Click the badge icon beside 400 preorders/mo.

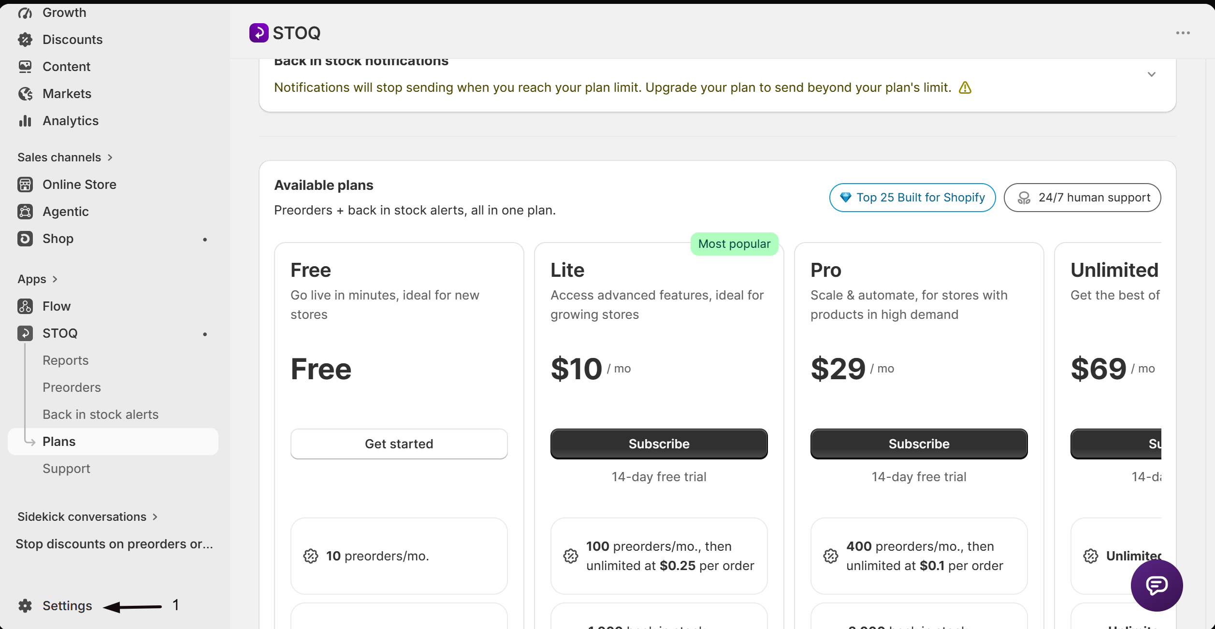pos(831,556)
